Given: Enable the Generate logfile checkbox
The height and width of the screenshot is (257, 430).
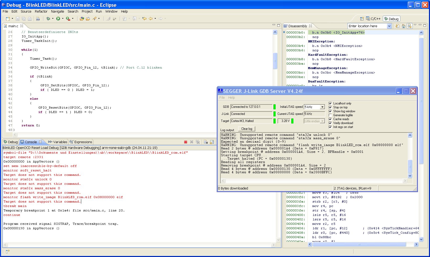Looking at the screenshot, I should coord(330,115).
